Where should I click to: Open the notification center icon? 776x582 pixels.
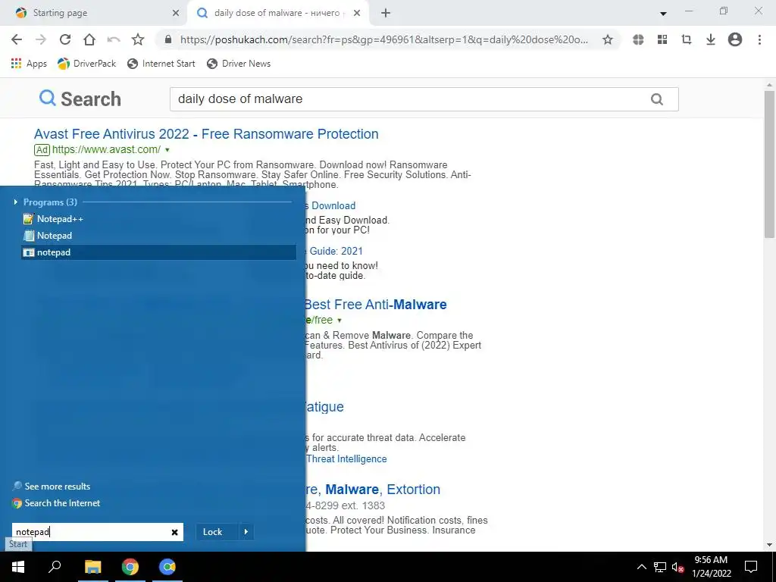click(x=751, y=567)
